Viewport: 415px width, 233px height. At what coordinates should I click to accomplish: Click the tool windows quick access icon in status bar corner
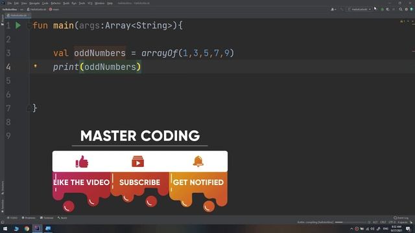pyautogui.click(x=3, y=223)
